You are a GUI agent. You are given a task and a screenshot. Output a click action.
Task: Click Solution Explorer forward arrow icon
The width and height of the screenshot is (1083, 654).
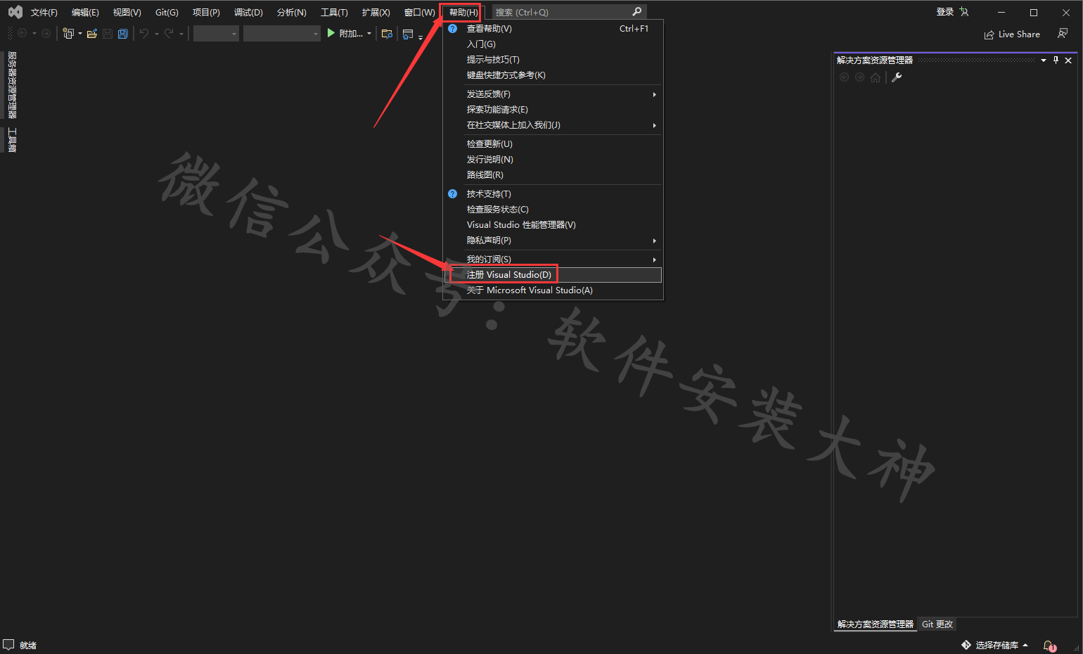[859, 77]
